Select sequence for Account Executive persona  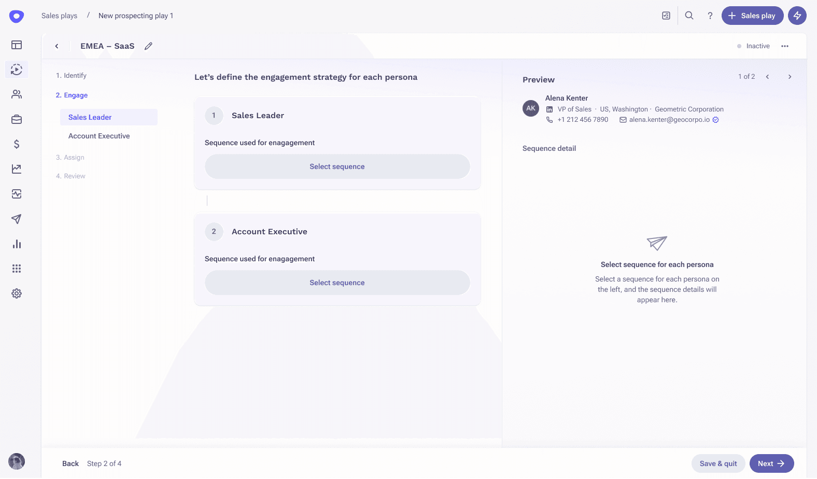[x=337, y=283]
